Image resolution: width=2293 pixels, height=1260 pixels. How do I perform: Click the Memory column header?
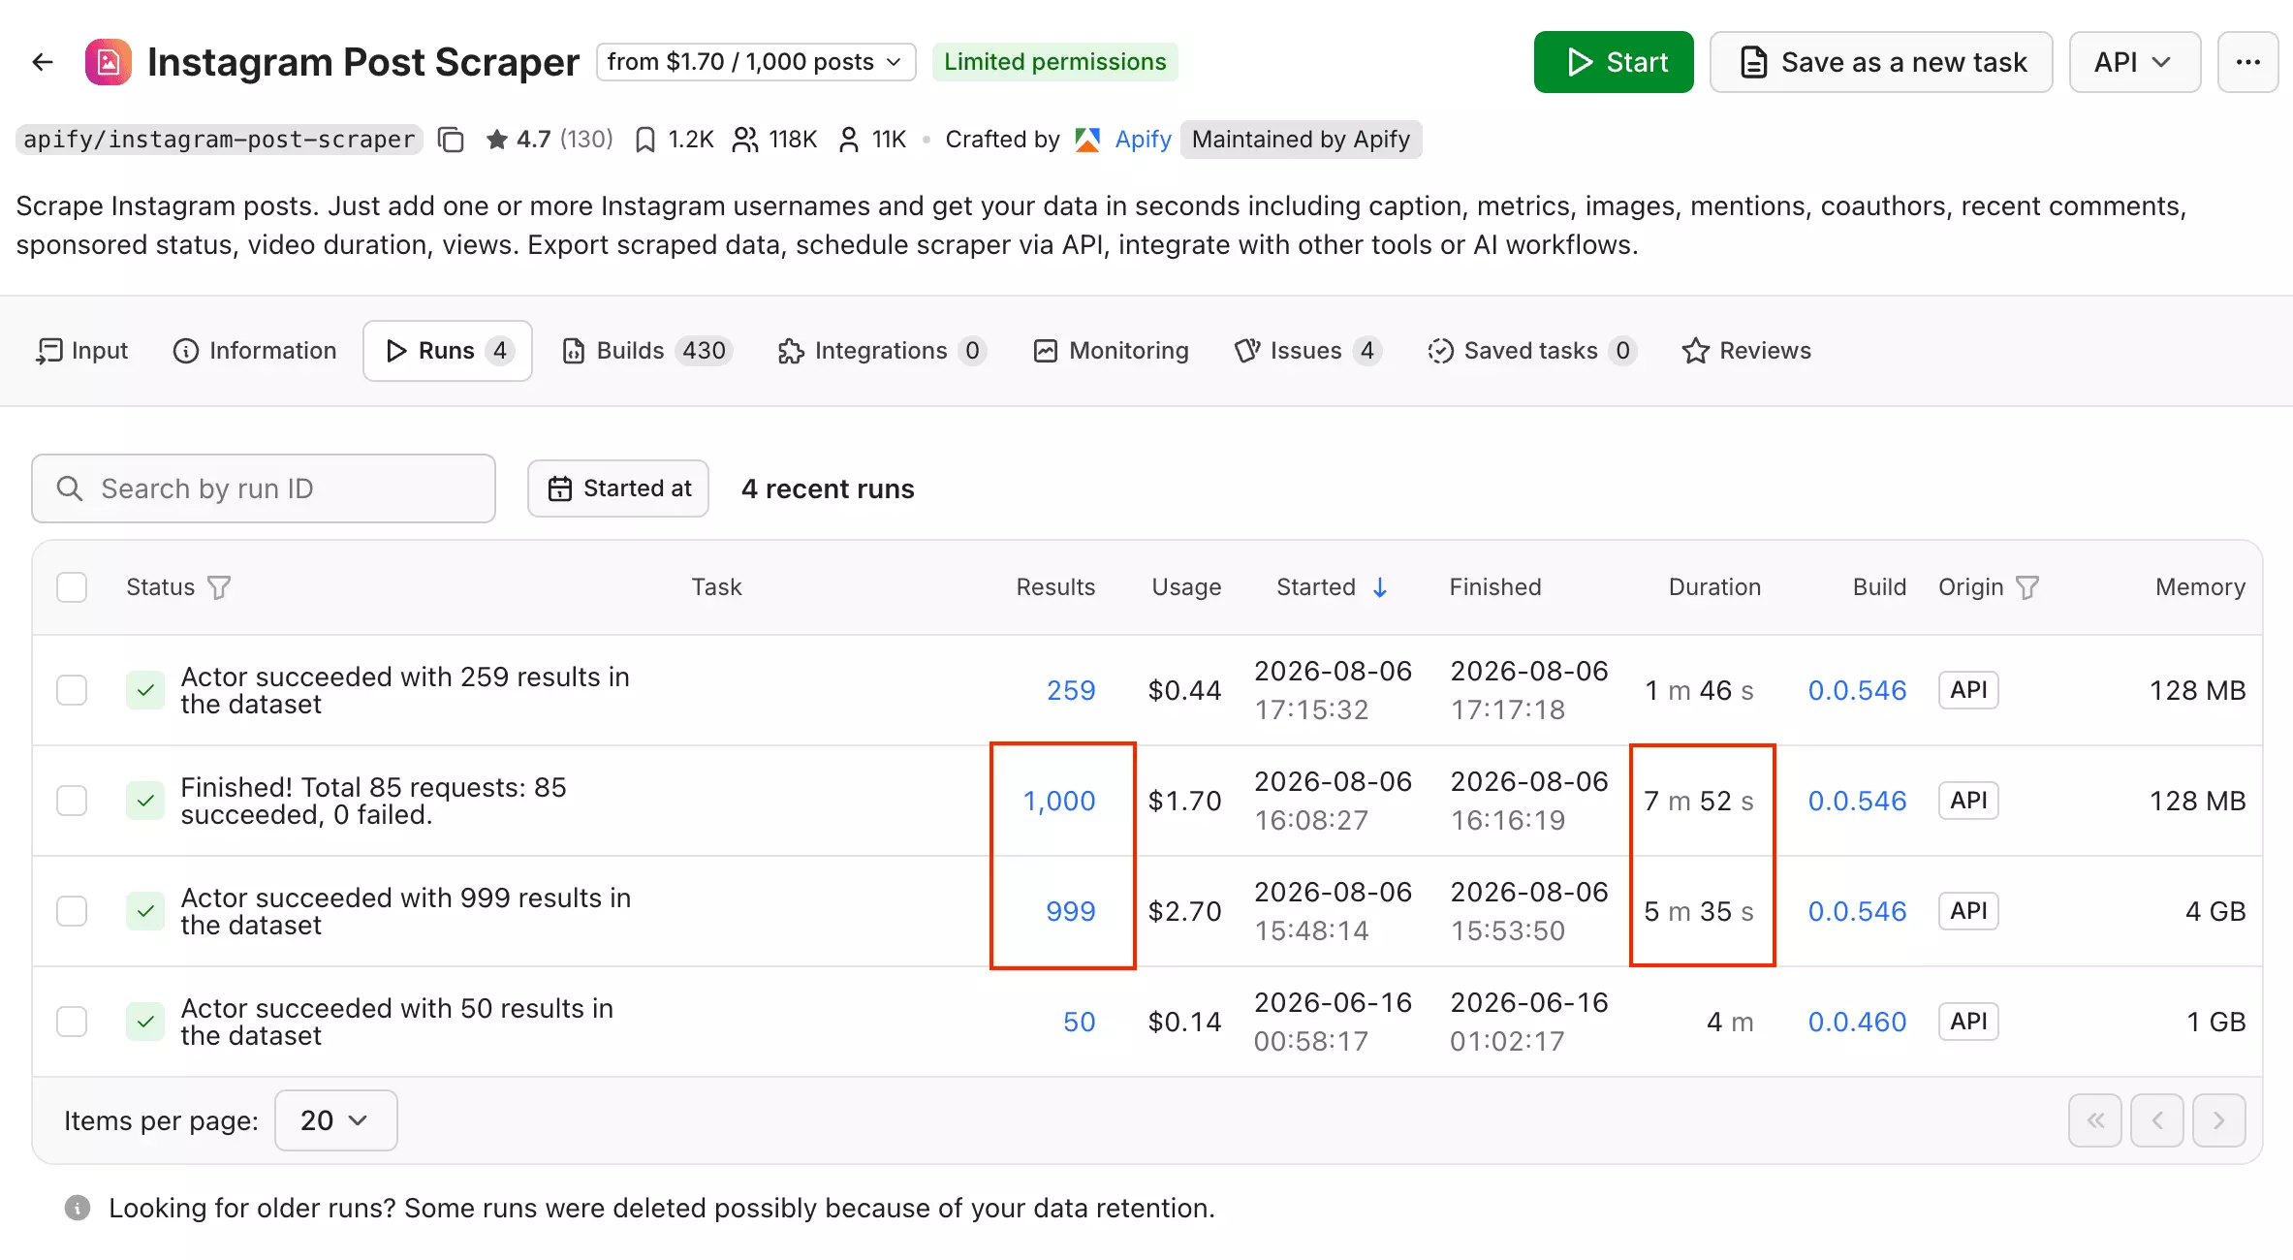[x=2201, y=587]
